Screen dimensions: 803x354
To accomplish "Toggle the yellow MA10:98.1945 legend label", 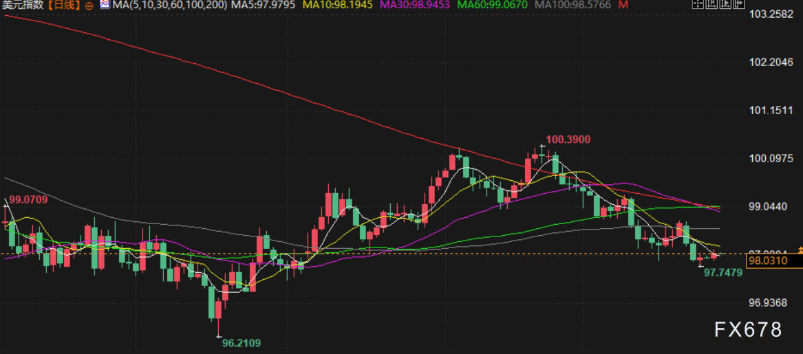I will [335, 5].
